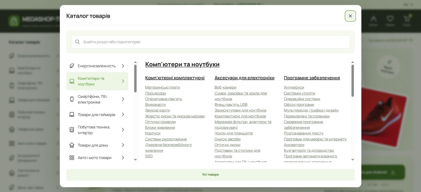
Task: Open Комп'ютери та ноутбуки main heading link
Action: (182, 64)
